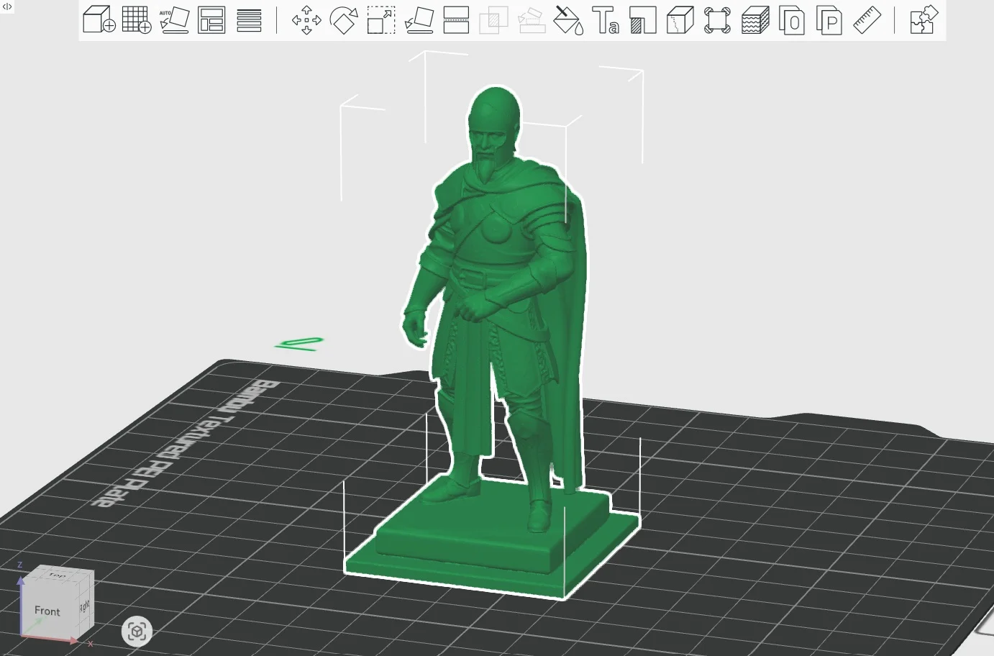Run Auto orient on the model
Viewport: 994px width, 656px height.
pos(174,20)
